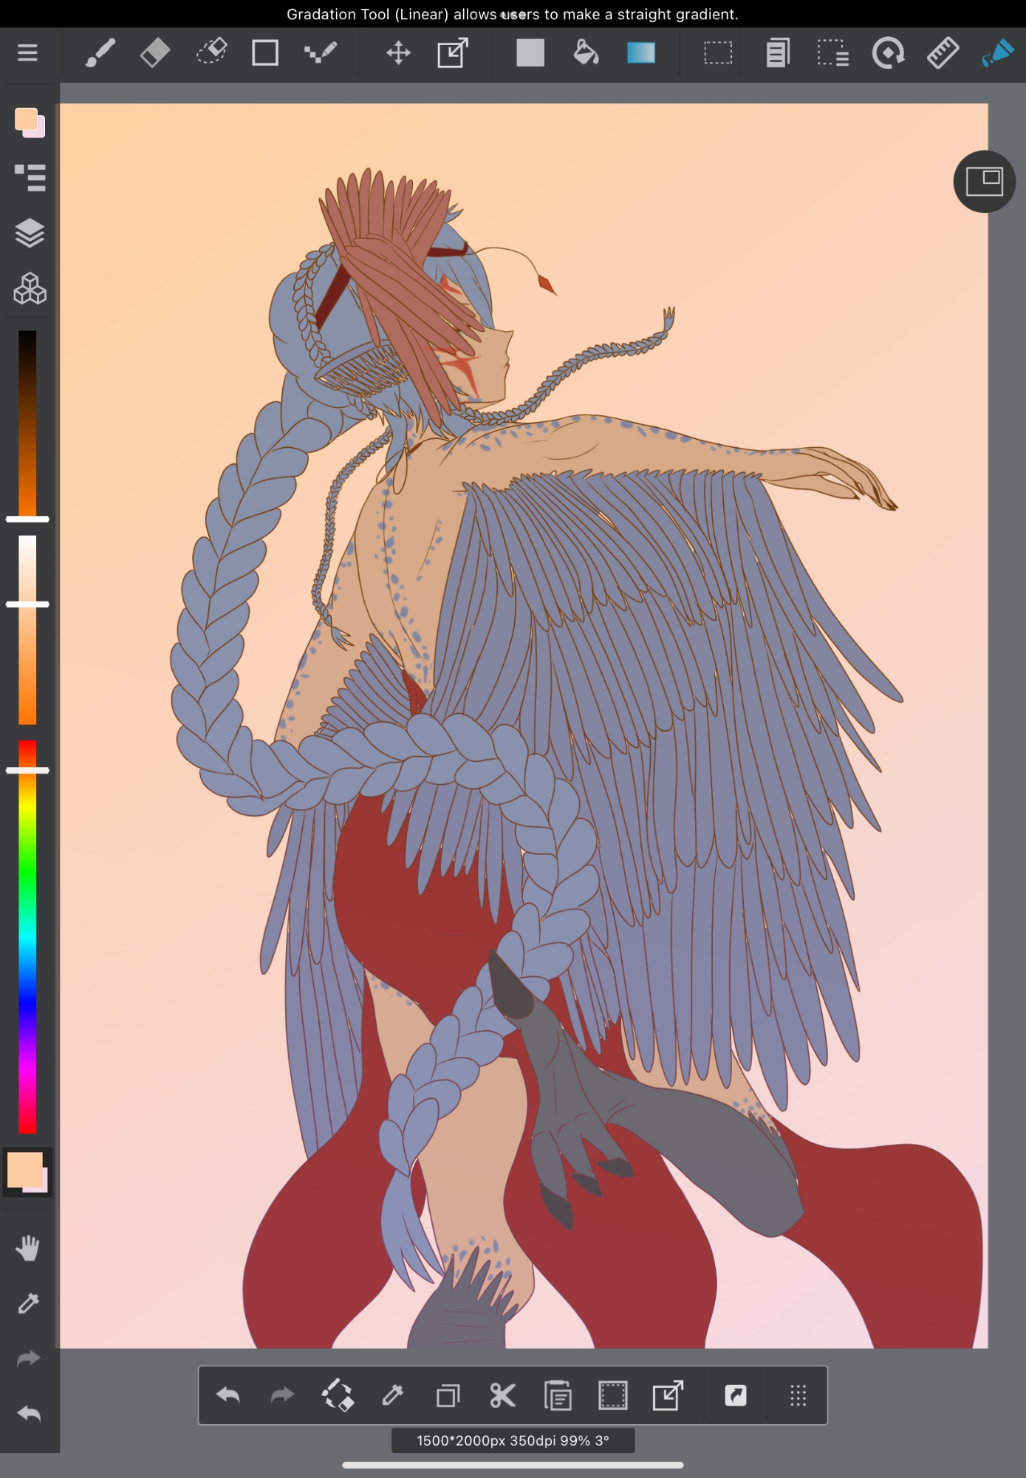1026x1478 pixels.
Task: Expand the sub tool list panel
Action: tap(30, 177)
